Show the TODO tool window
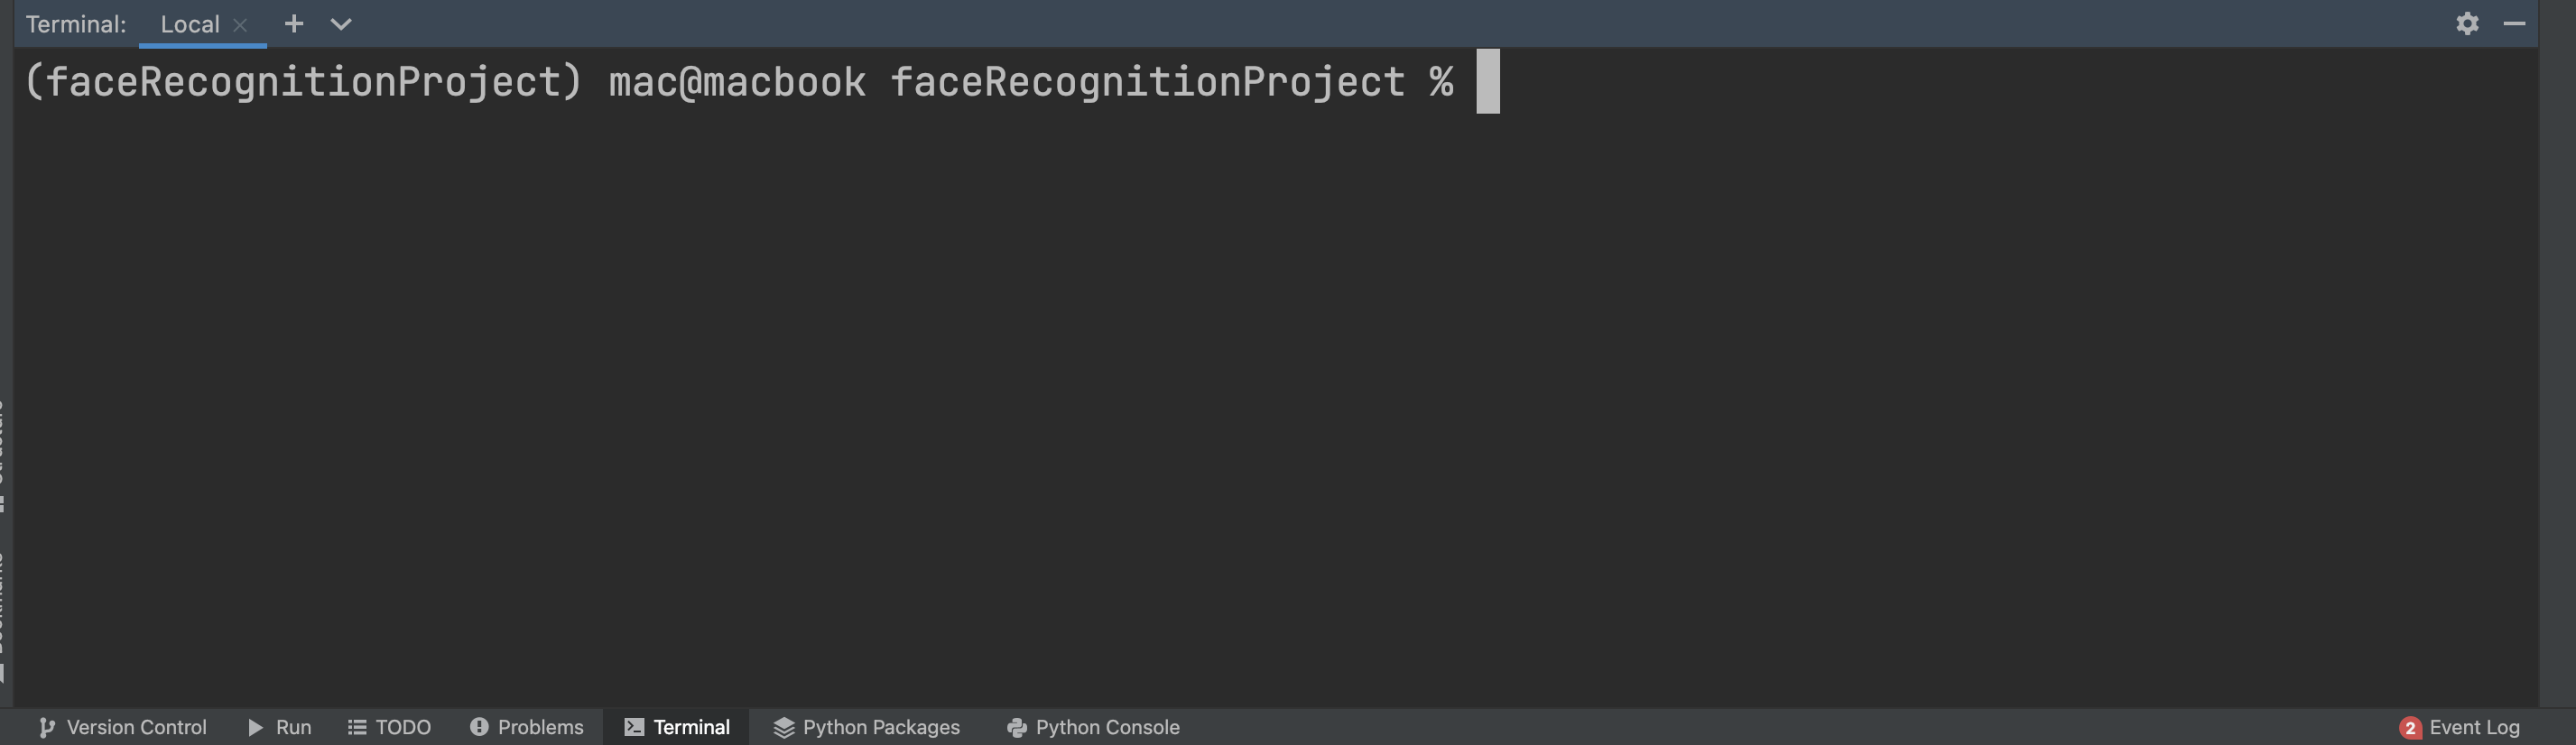Screen dimensions: 2576x745 coord(390,727)
